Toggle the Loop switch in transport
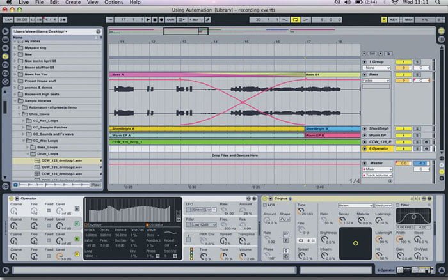Image resolution: width=448 pixels, height=280 pixels. (295, 20)
